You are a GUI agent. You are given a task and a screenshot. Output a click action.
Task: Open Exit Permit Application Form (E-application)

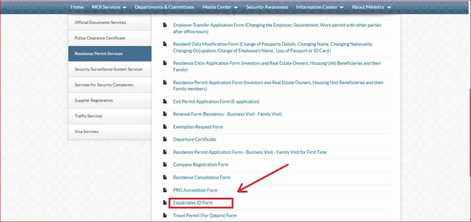tap(216, 102)
